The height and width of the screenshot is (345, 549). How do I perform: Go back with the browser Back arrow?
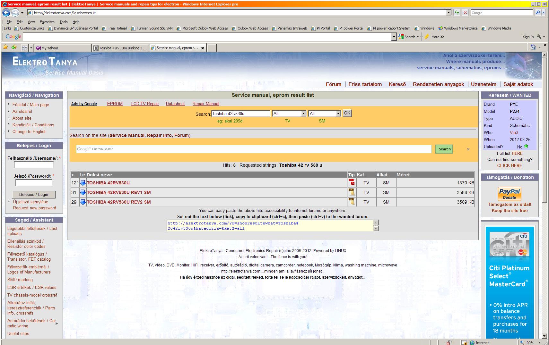(x=6, y=13)
